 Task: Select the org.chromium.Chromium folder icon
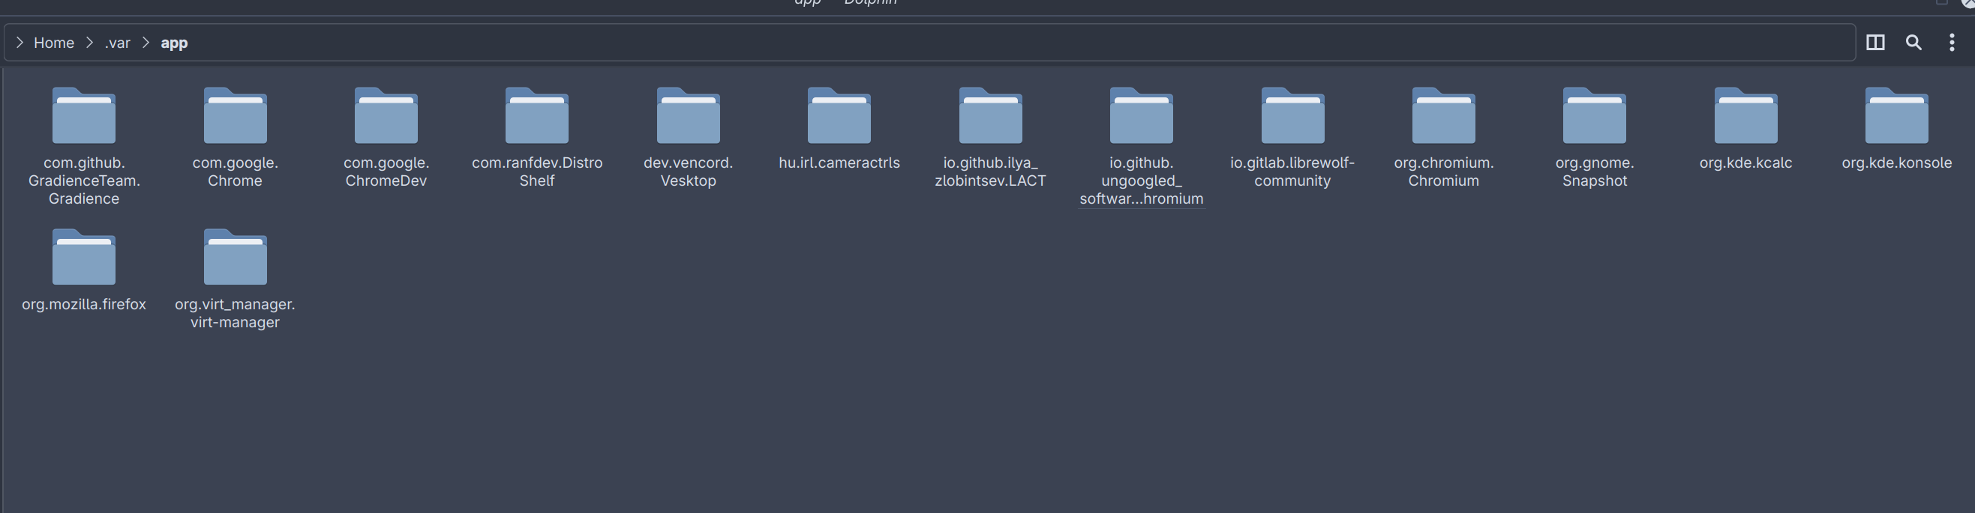1444,115
